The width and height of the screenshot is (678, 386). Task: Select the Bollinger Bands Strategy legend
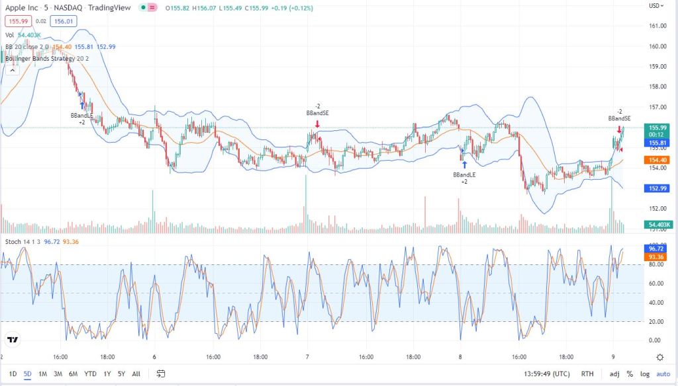pyautogui.click(x=41, y=59)
